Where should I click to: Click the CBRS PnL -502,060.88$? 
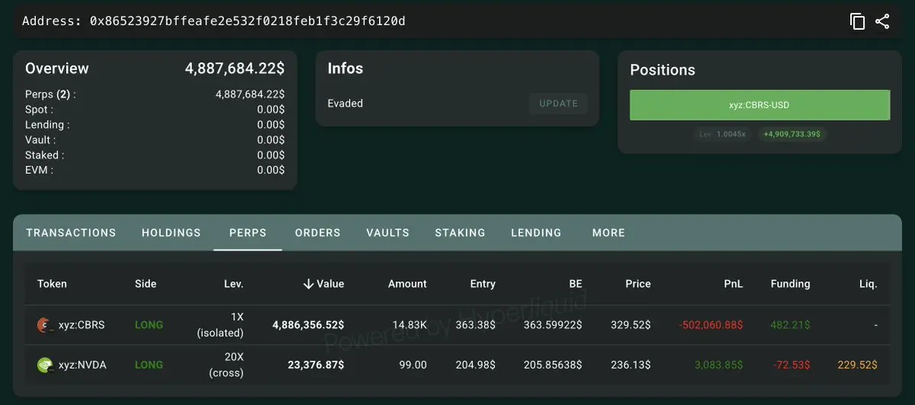(711, 325)
